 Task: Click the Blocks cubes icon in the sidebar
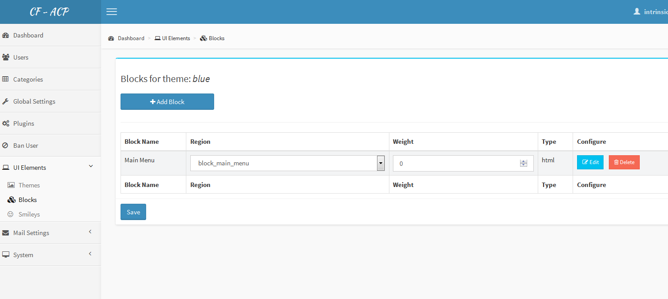pyautogui.click(x=11, y=200)
